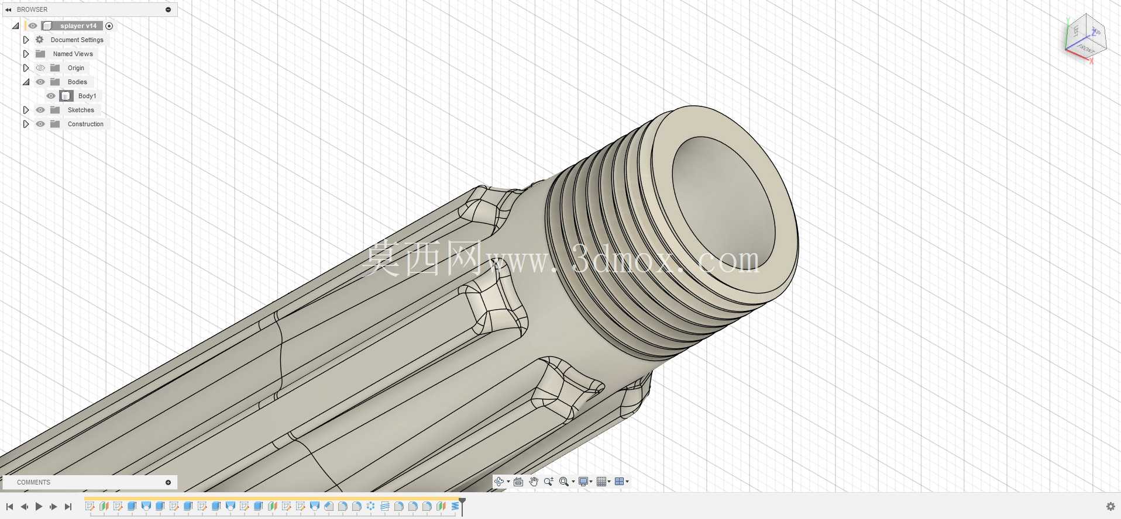Select the Origin label
The height and width of the screenshot is (519, 1121).
point(76,68)
